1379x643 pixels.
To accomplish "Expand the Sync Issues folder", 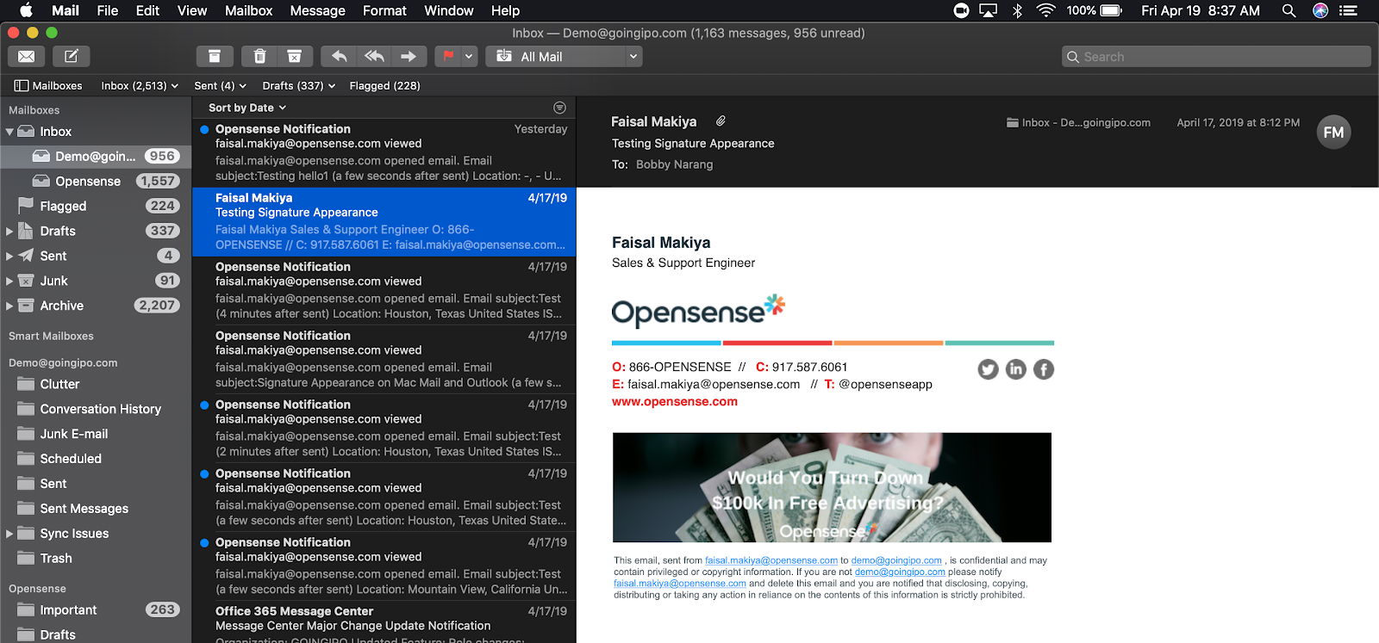I will point(9,534).
